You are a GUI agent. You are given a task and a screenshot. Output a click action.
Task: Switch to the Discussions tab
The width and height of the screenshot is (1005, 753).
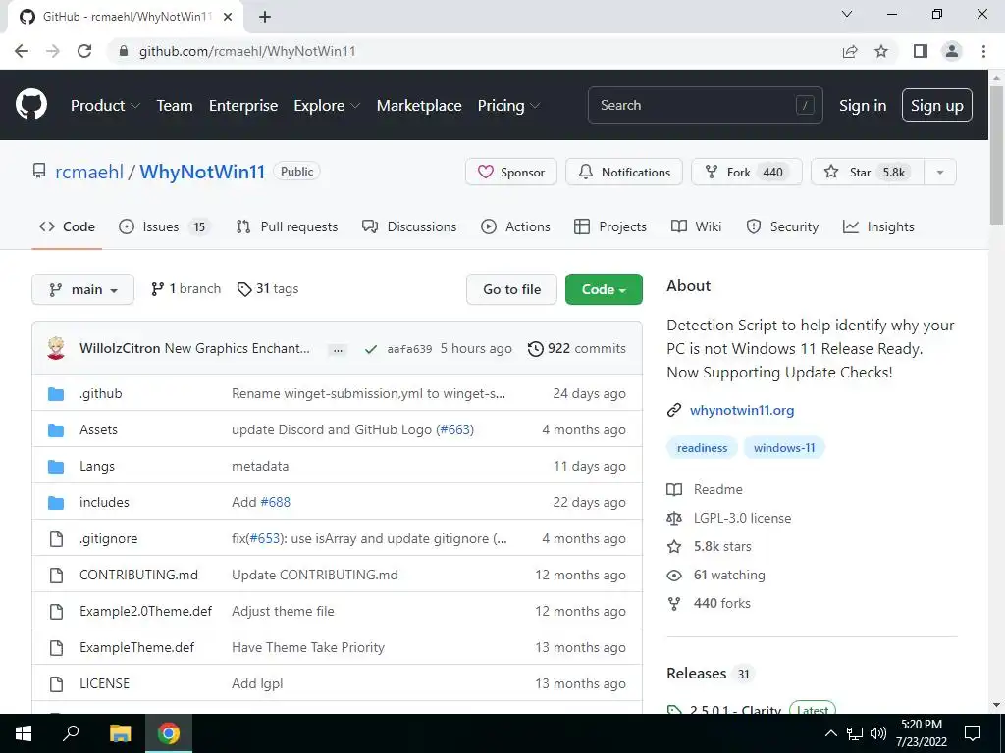point(409,226)
